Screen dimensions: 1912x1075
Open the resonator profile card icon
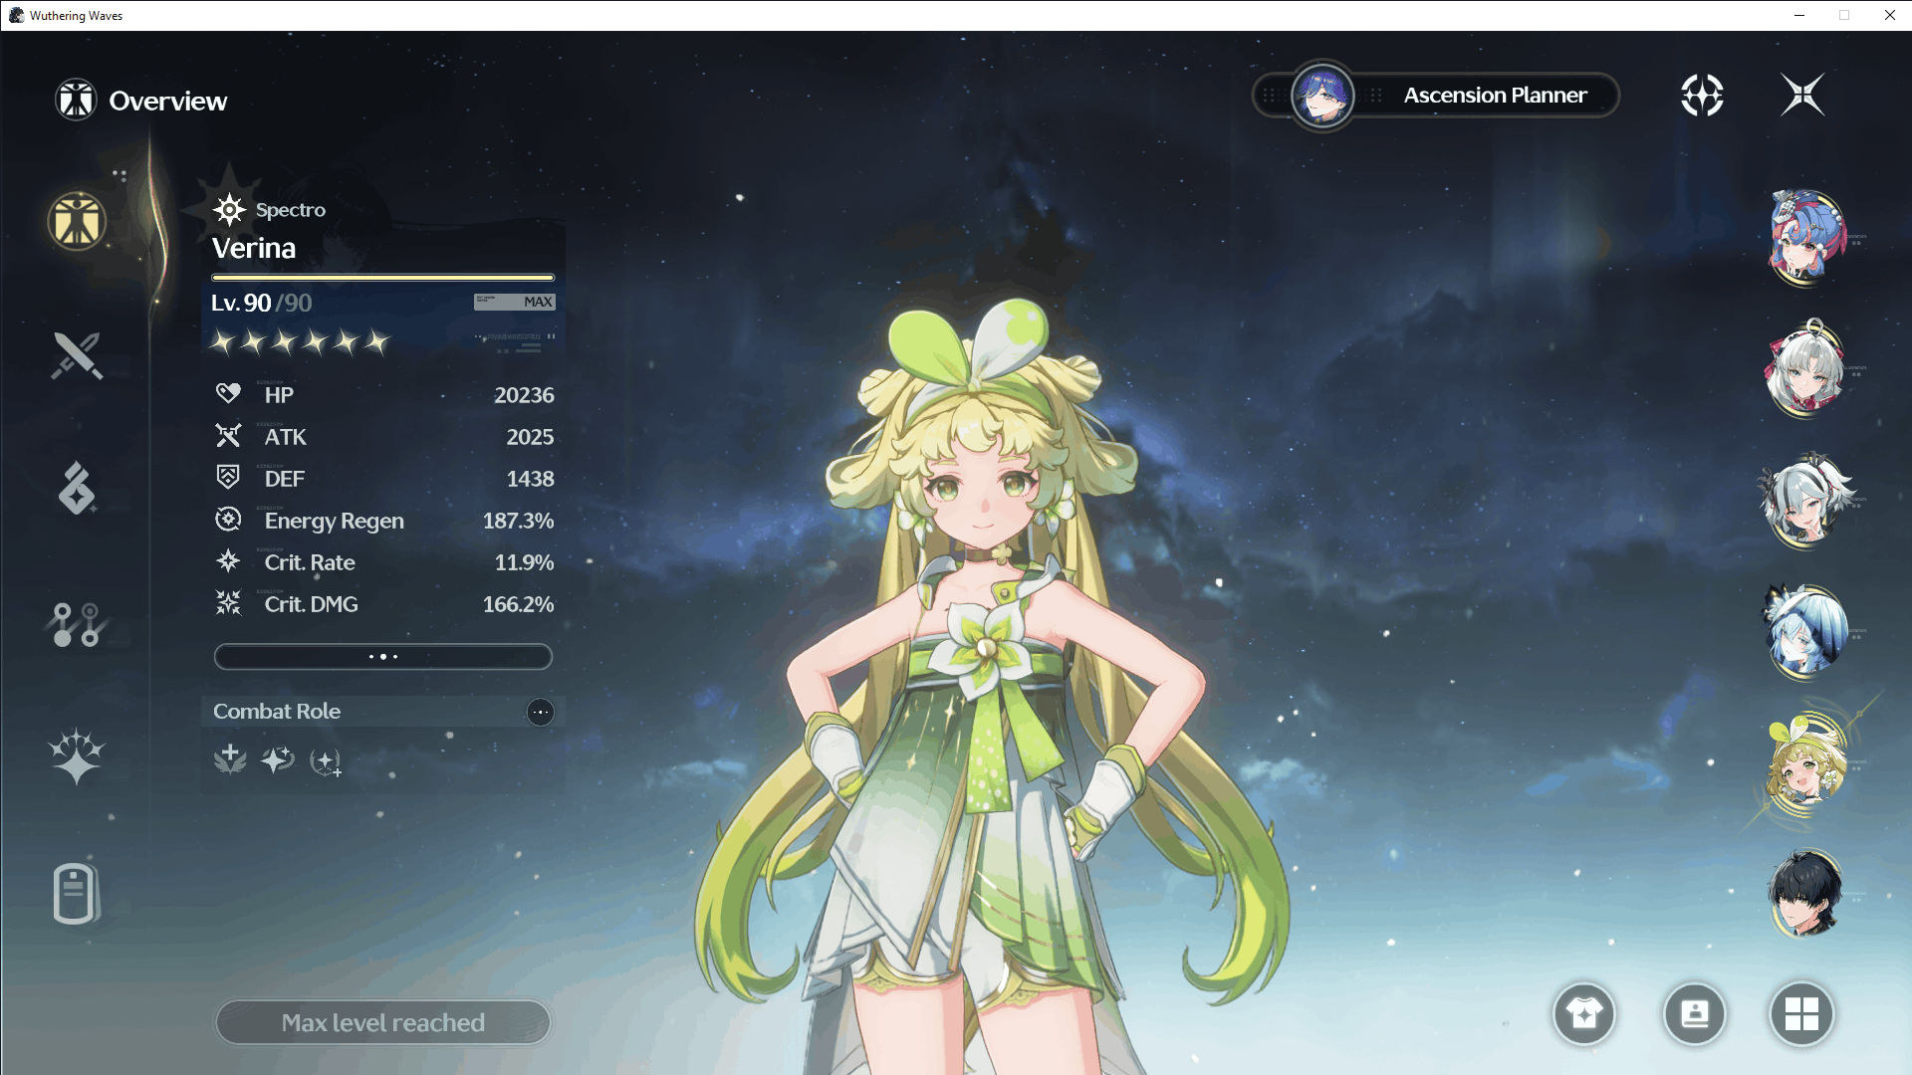point(1694,1014)
